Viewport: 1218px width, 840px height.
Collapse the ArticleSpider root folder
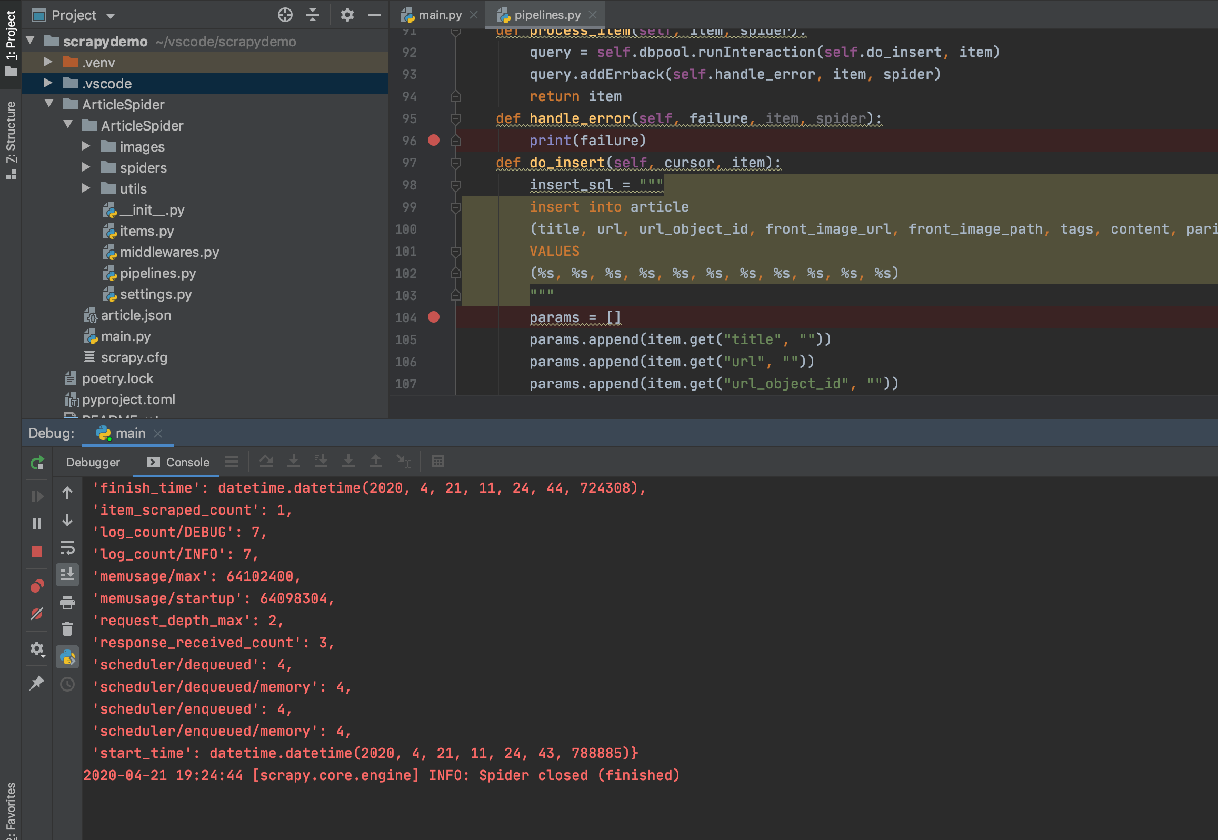click(x=49, y=104)
